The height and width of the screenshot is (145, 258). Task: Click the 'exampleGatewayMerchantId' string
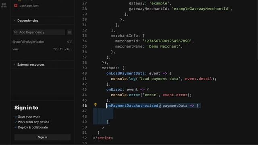tap(201, 9)
